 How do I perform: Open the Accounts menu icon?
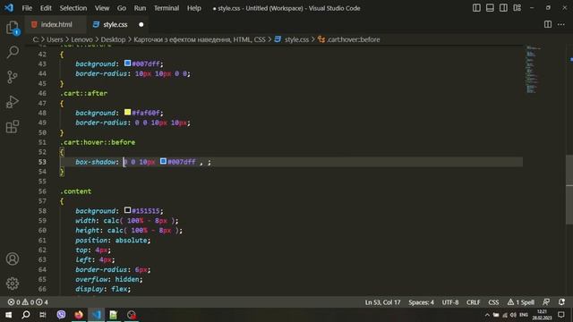(x=13, y=258)
